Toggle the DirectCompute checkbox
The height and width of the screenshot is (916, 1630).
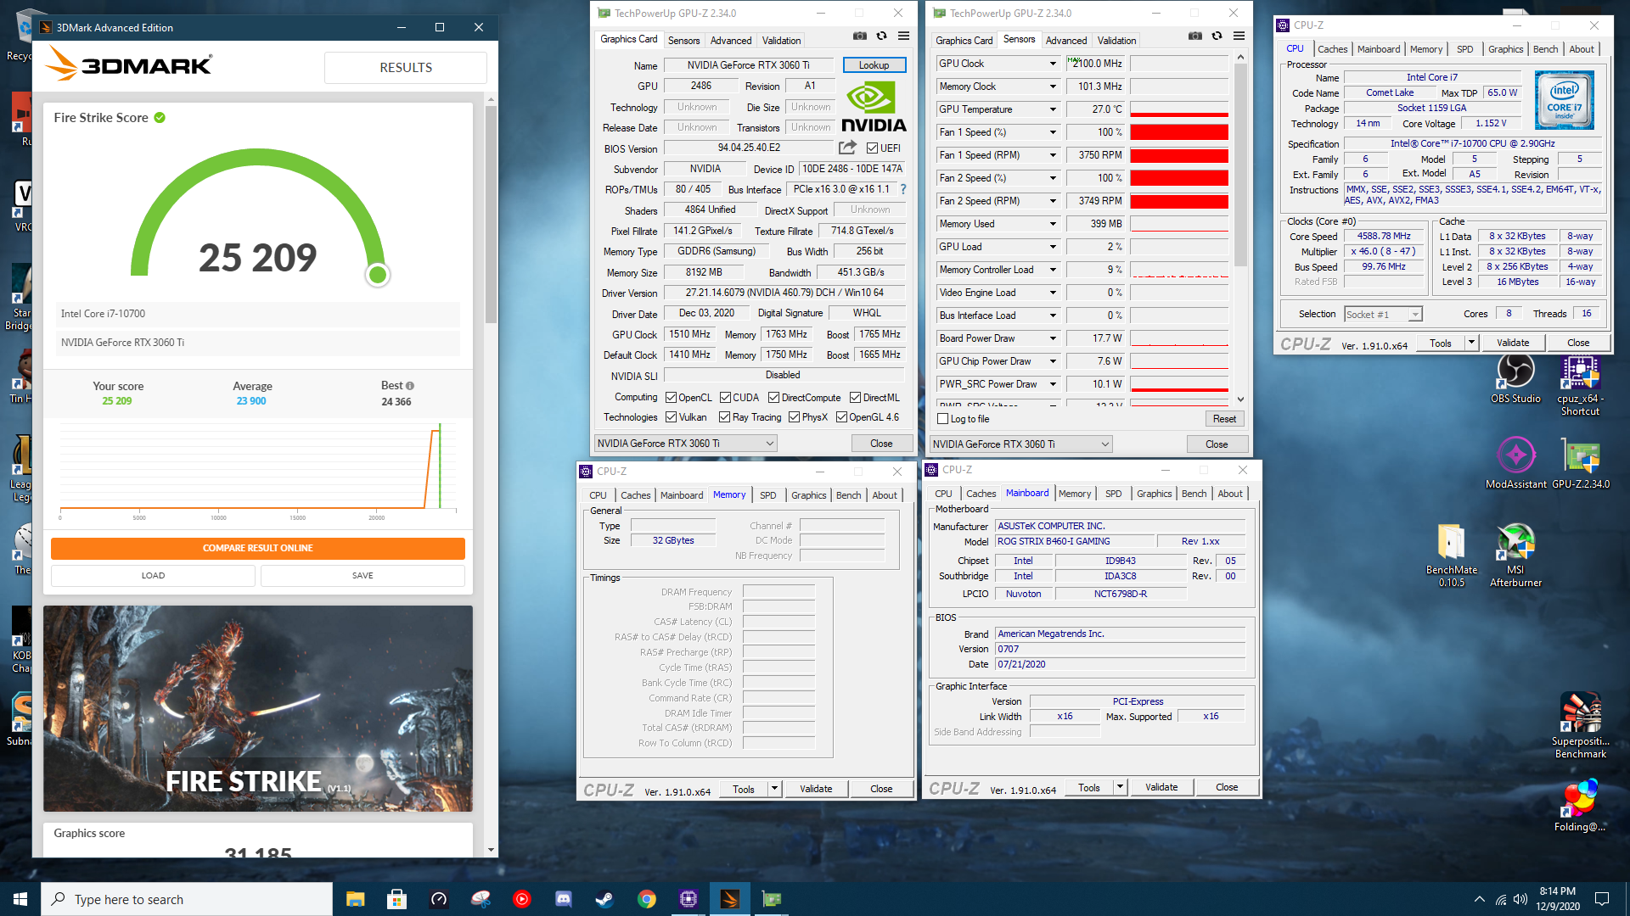pyautogui.click(x=774, y=398)
